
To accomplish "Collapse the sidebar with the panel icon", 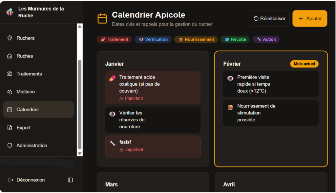I will click(70, 180).
